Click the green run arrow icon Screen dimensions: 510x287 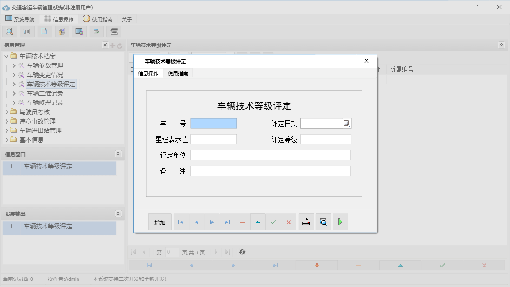[340, 222]
